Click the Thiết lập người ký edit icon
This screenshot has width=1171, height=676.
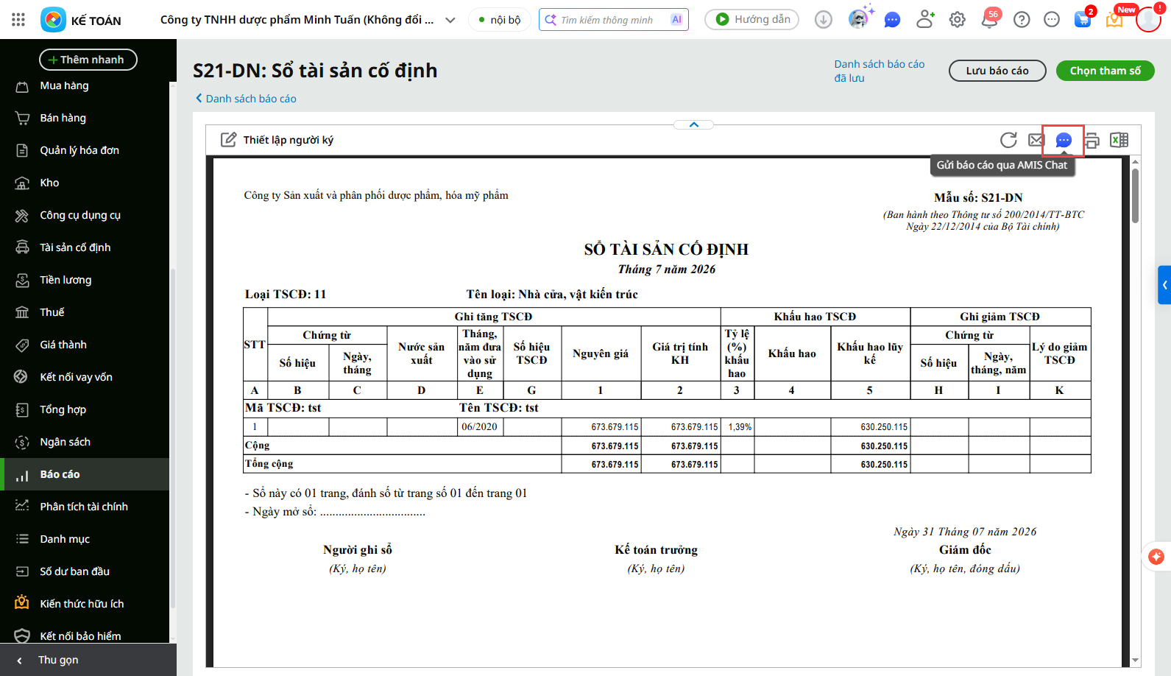click(229, 139)
